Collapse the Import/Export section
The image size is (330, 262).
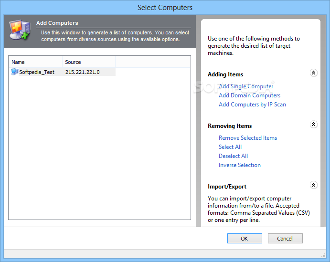313,185
